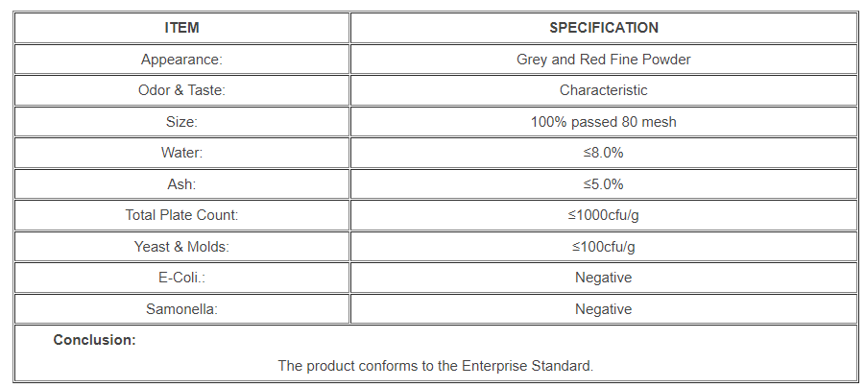
Task: Select the Appearance row label
Action: [x=181, y=60]
